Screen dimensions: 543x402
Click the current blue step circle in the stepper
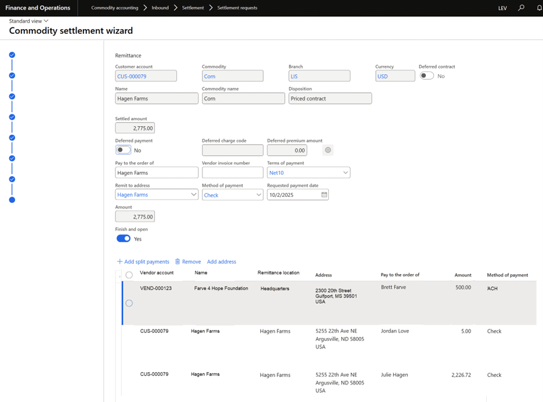tap(12, 199)
